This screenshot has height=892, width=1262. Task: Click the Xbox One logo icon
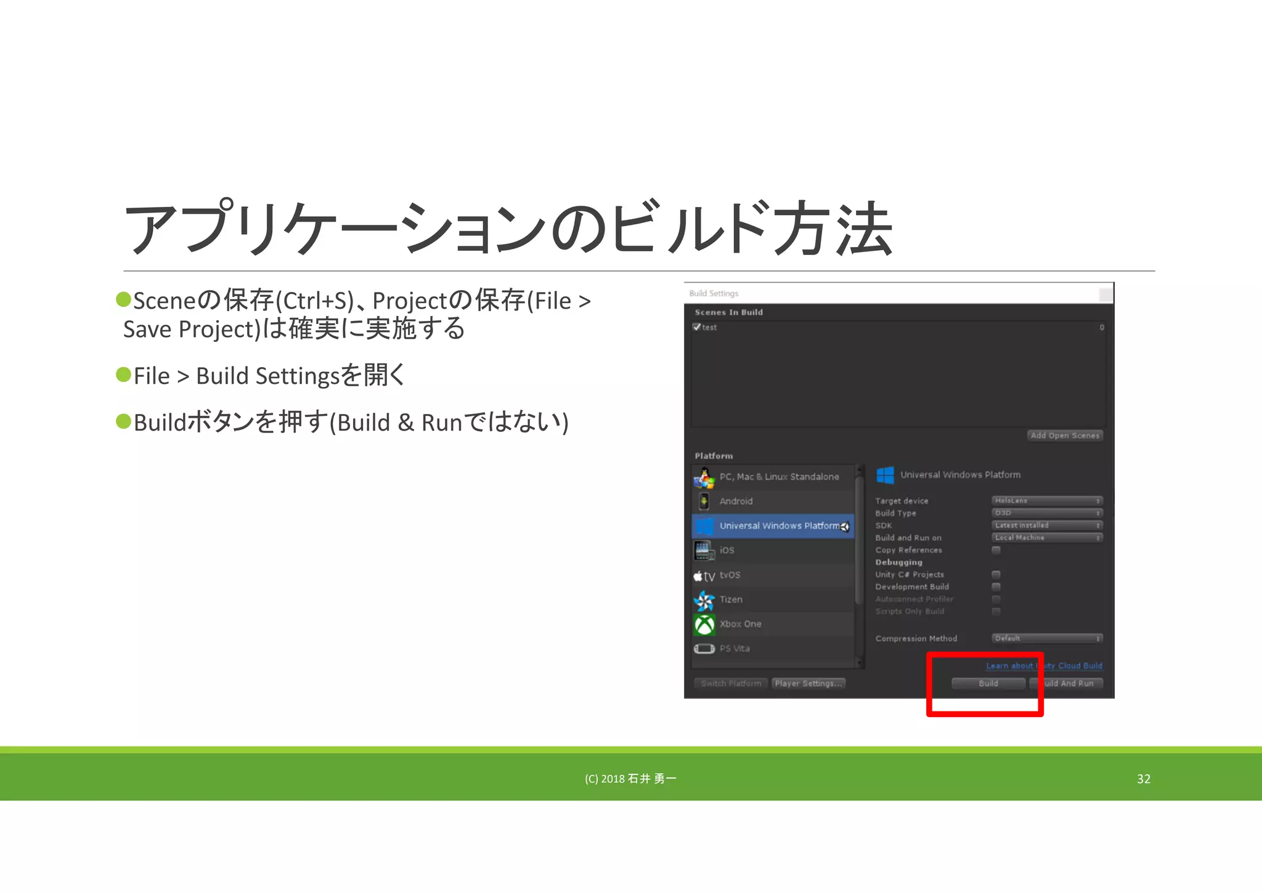[704, 624]
